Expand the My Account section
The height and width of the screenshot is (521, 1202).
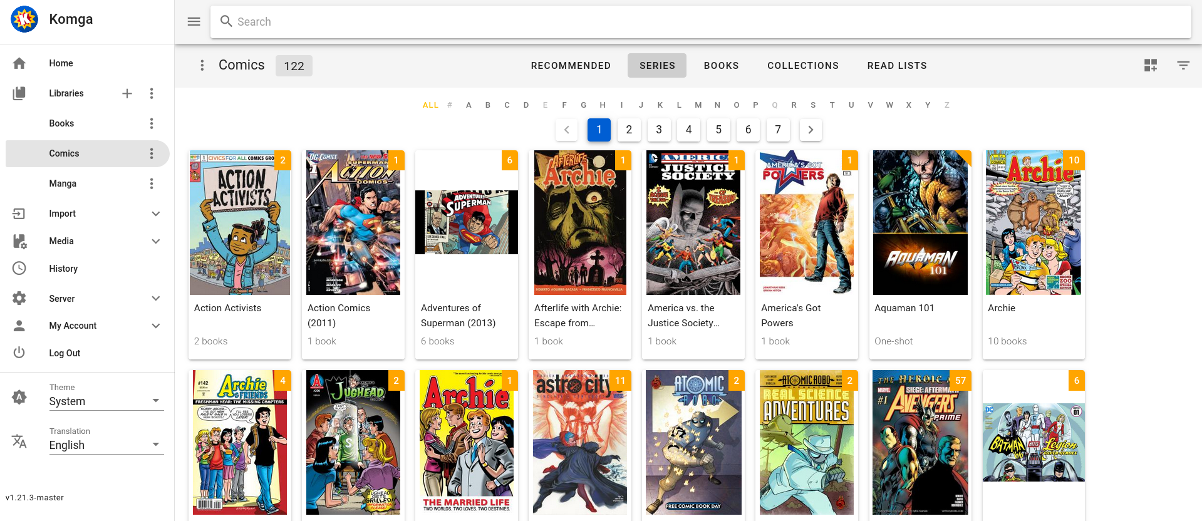156,326
